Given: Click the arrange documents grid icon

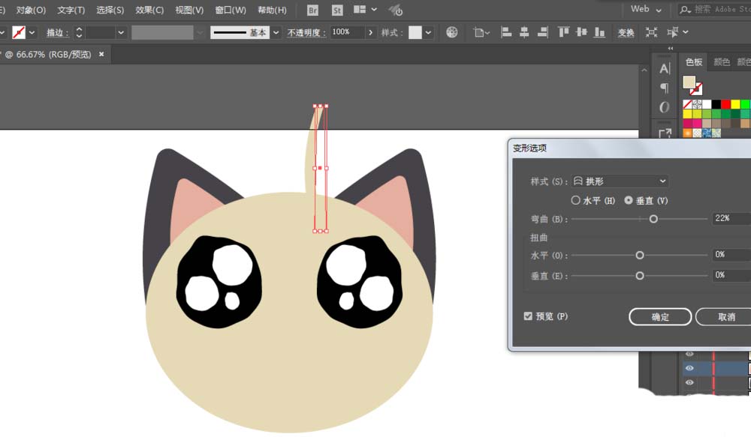Looking at the screenshot, I should coord(359,10).
